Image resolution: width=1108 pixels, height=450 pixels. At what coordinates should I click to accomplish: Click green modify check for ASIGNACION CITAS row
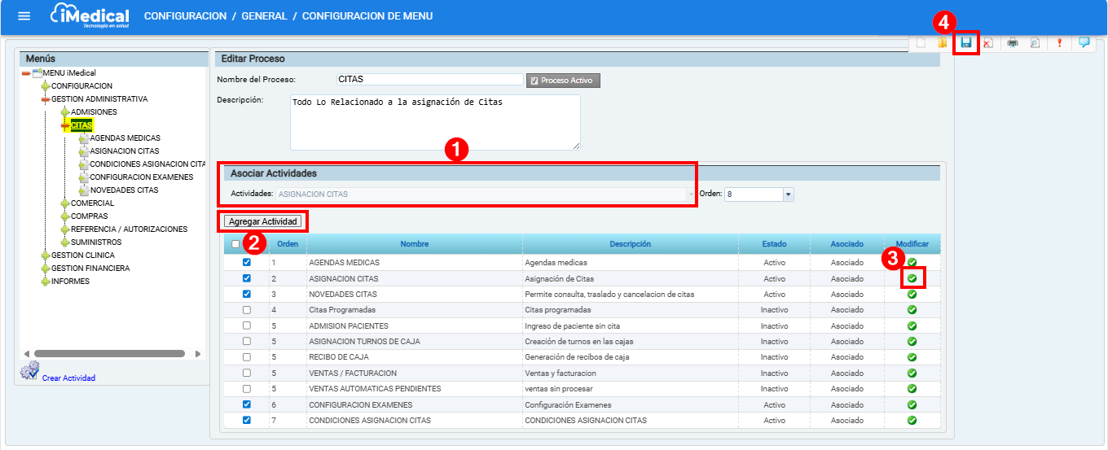912,278
